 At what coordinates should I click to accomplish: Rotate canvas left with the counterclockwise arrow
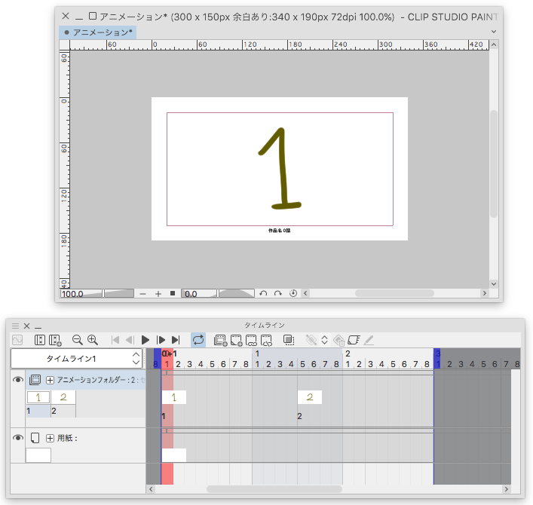point(263,293)
